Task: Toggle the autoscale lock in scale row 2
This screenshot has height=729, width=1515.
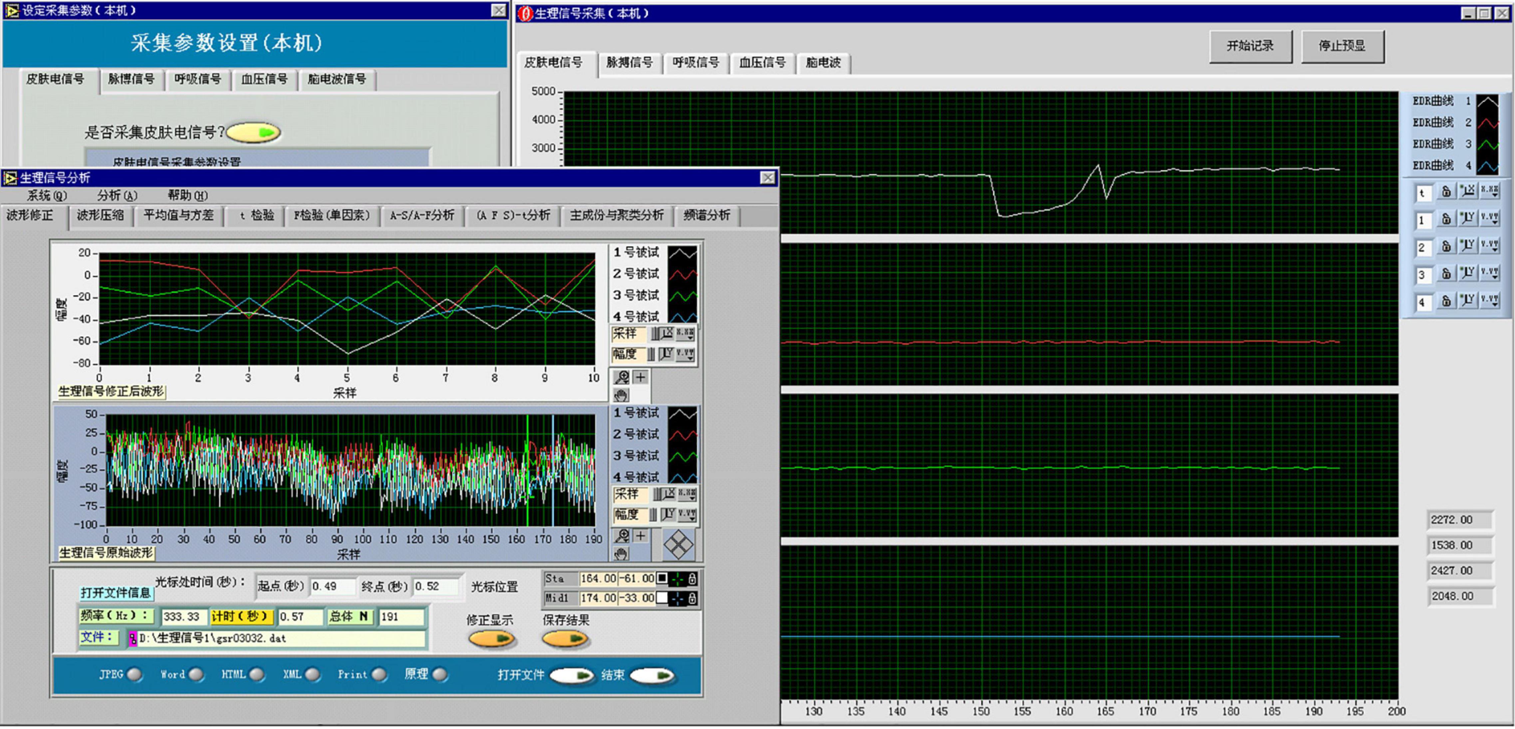Action: tap(1446, 245)
